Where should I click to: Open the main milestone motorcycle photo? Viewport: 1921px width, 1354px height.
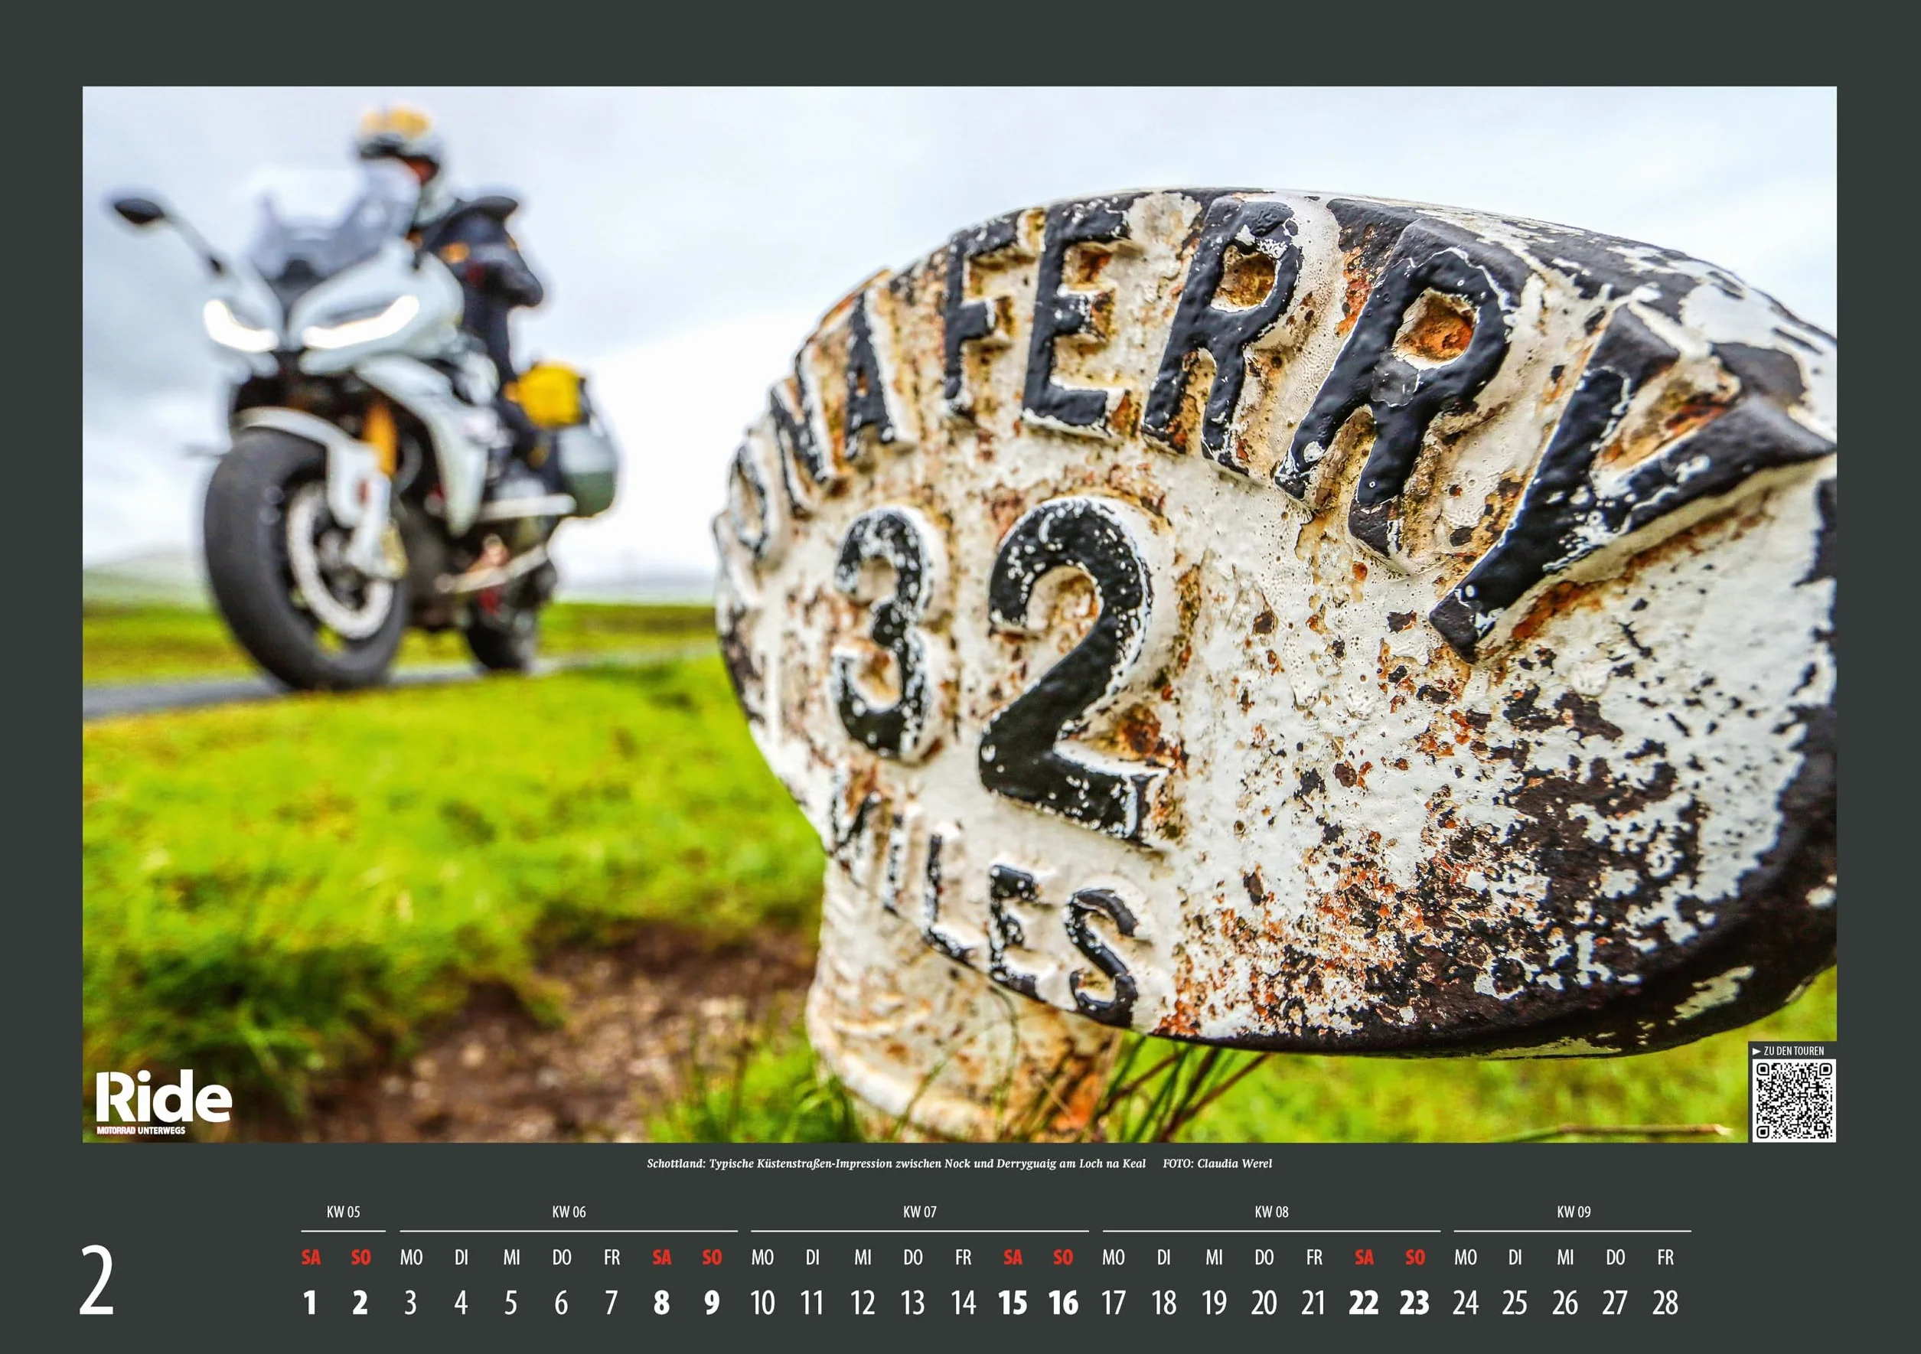tap(960, 615)
